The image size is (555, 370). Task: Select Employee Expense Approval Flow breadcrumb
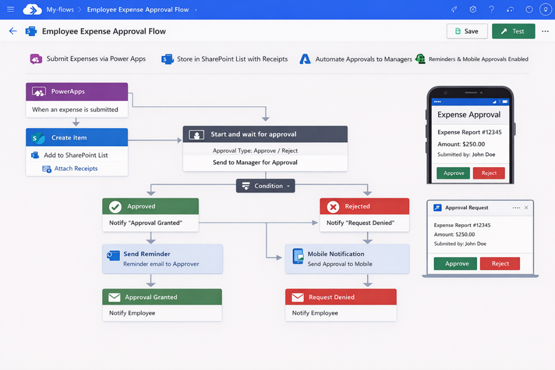coord(138,9)
